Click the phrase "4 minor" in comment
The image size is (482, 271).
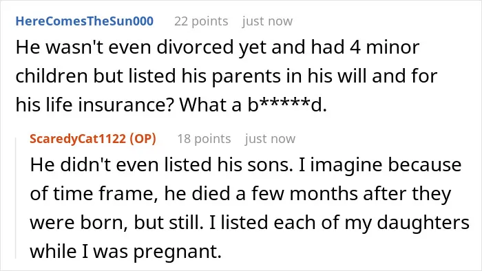[384, 47]
